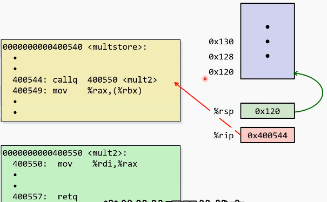The image size is (327, 202).
Task: Click the %rip register box showing 0x400544
Action: click(268, 135)
